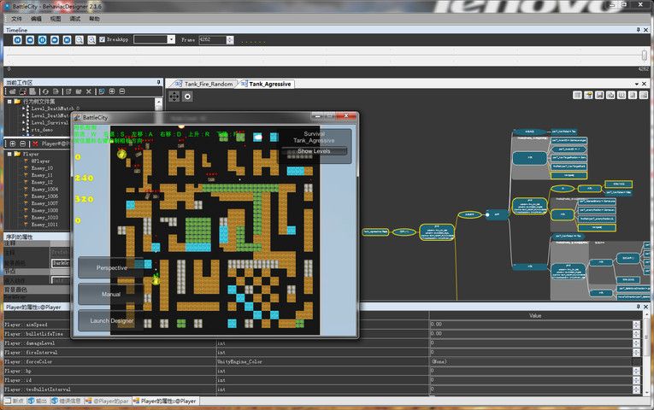Collapse the 行为树文件集 folder
The image size is (654, 410).
[x=9, y=102]
